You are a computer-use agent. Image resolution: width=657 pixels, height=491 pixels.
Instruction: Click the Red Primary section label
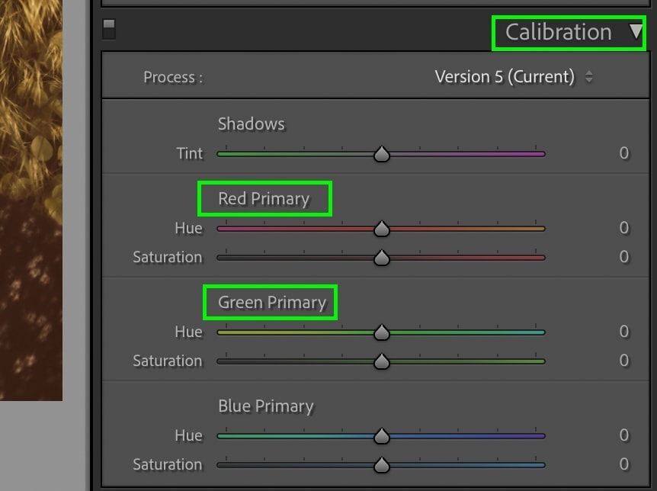tap(264, 199)
